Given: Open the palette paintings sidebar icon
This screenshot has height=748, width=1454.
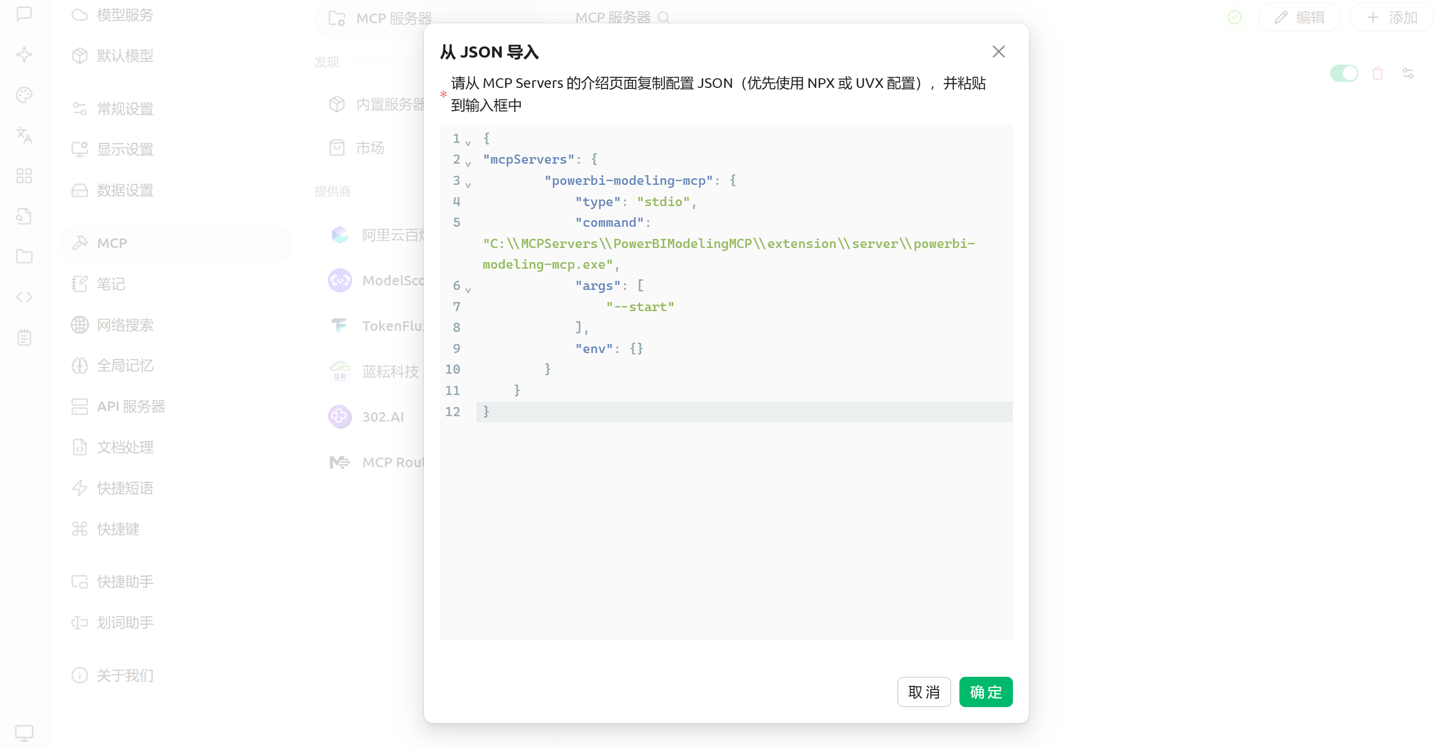Looking at the screenshot, I should click(24, 95).
